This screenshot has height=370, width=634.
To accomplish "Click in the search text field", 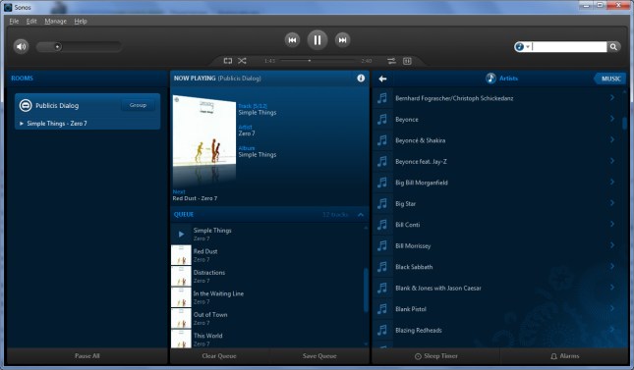I will (569, 46).
